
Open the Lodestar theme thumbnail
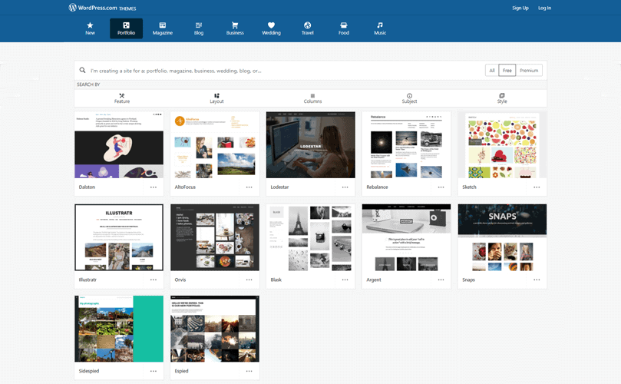pos(310,145)
